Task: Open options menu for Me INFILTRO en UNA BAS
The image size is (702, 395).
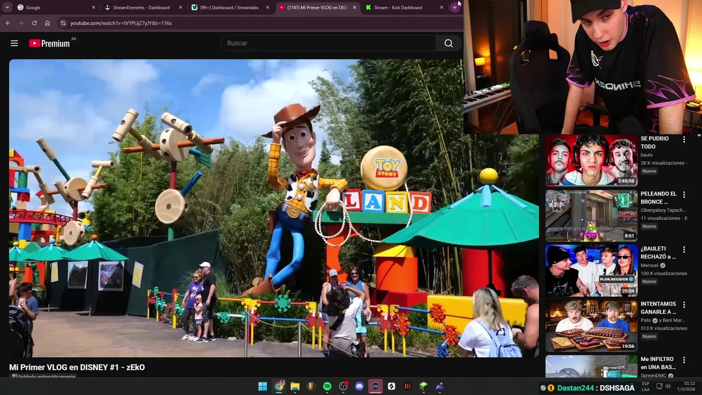Action: pyautogui.click(x=684, y=360)
